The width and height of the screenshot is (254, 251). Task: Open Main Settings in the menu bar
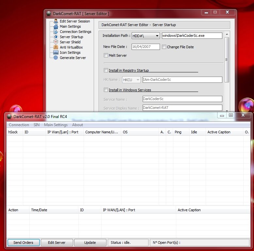56,125
